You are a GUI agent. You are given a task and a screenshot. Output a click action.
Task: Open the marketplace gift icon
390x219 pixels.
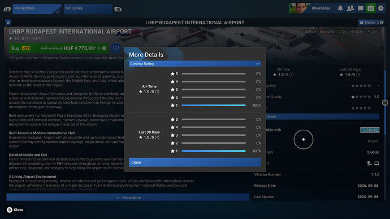[x=371, y=8]
